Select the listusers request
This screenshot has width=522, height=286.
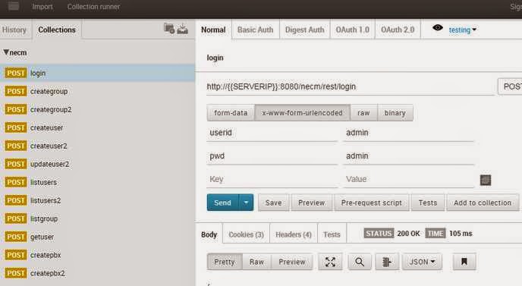[x=97, y=182]
